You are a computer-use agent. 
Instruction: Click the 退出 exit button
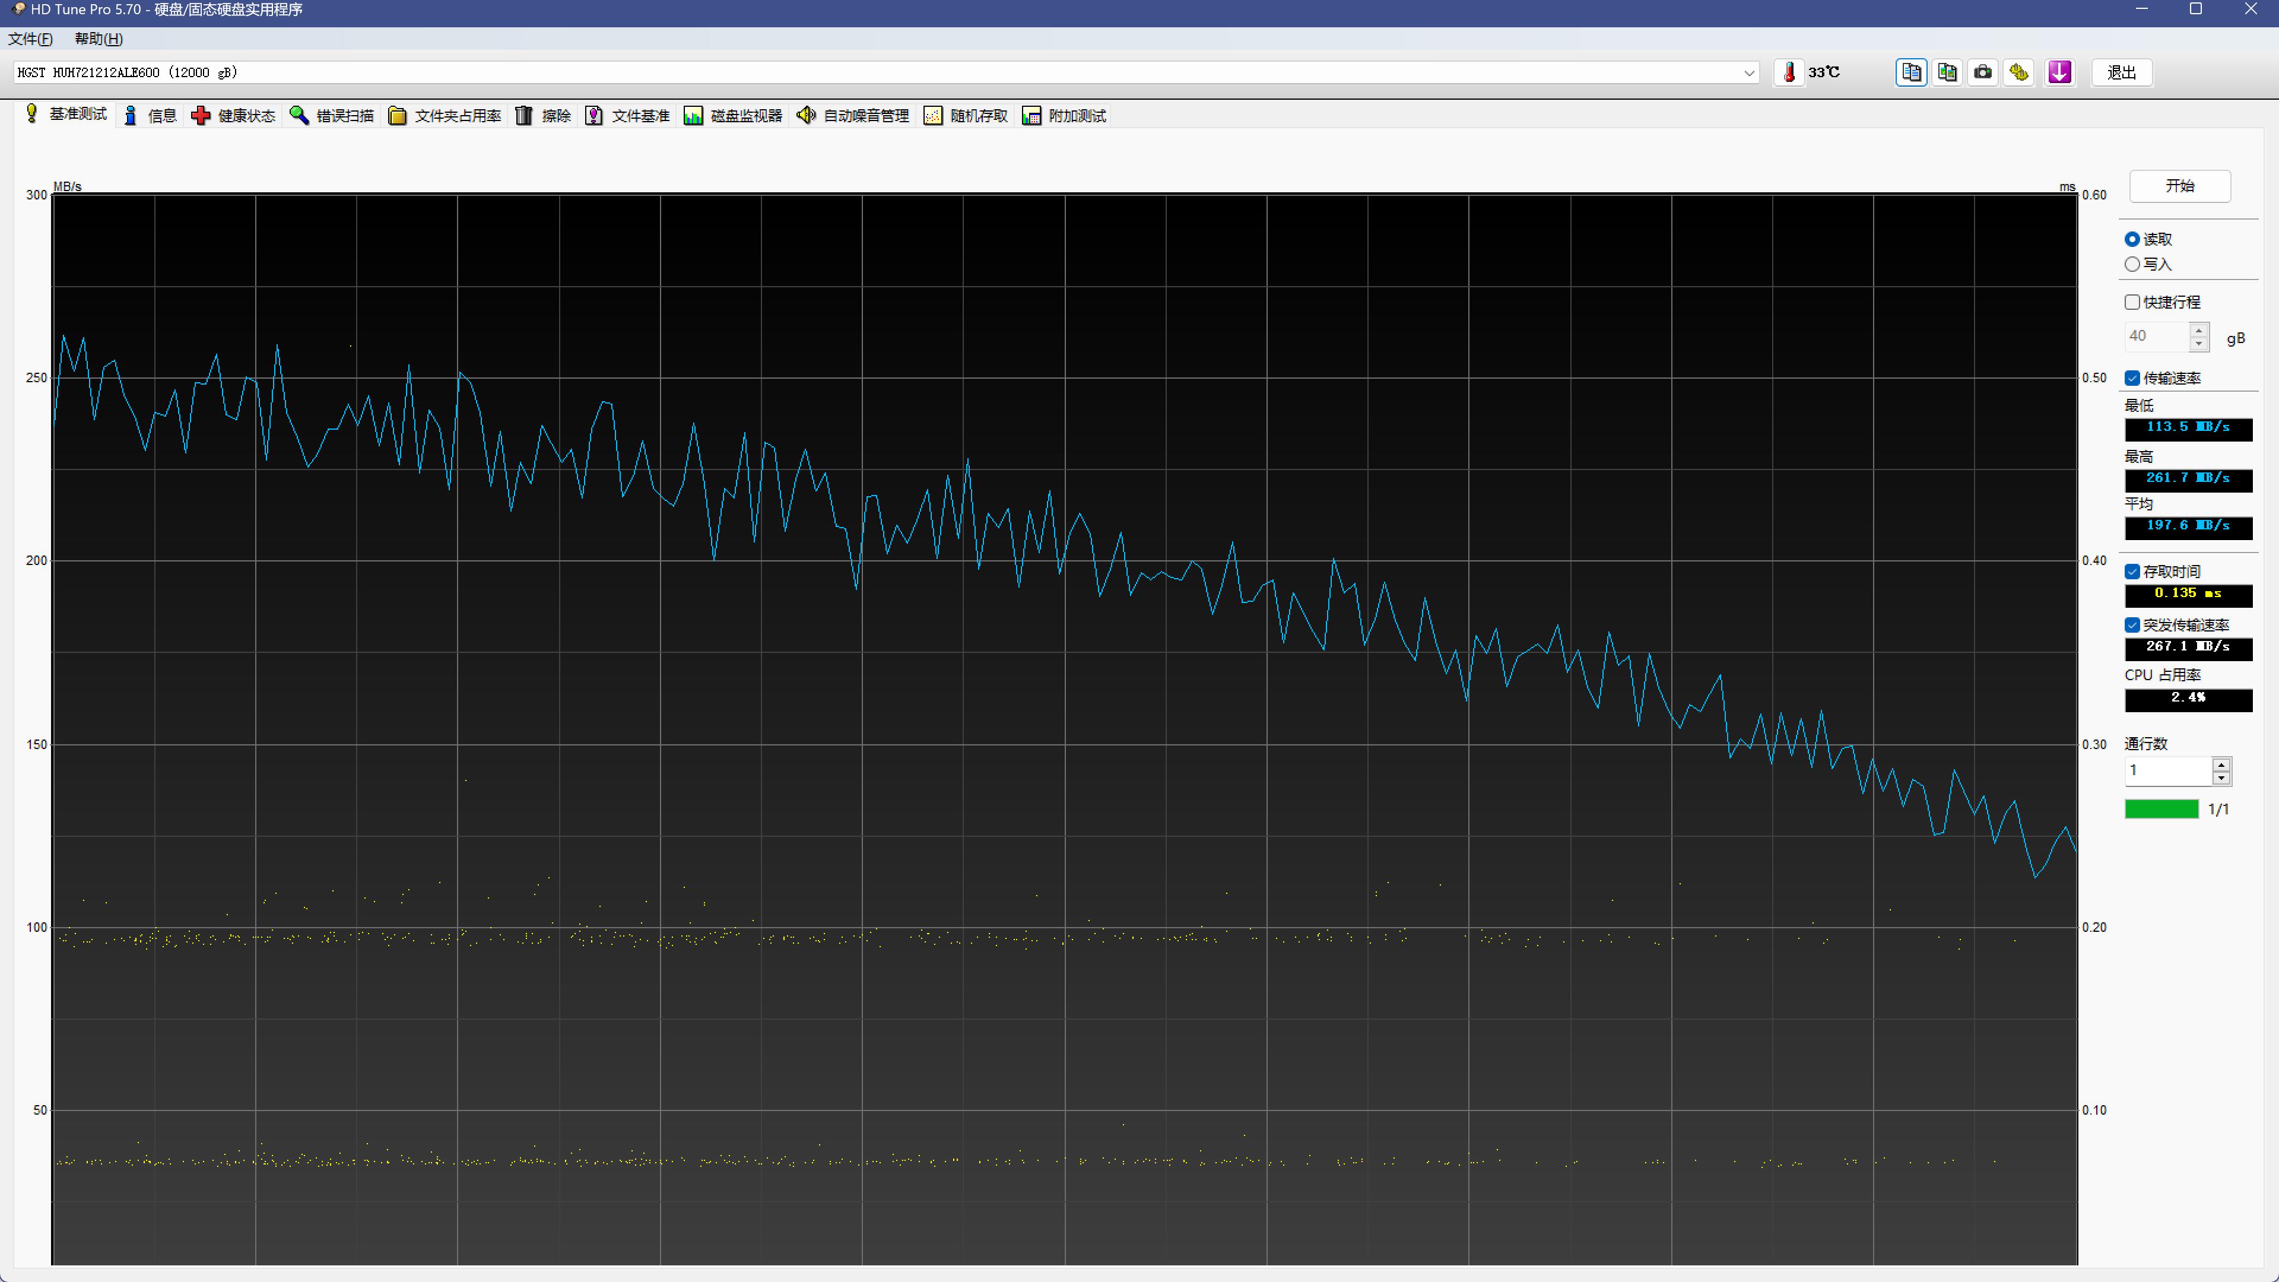pyautogui.click(x=2121, y=72)
